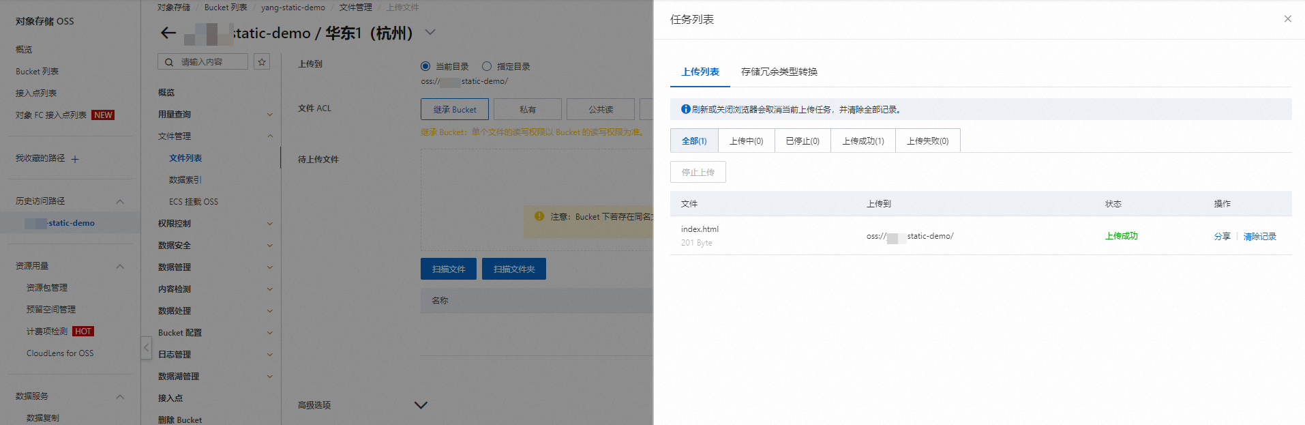The height and width of the screenshot is (425, 1305).
Task: Open 数据索引 in sidebar
Action: point(185,180)
